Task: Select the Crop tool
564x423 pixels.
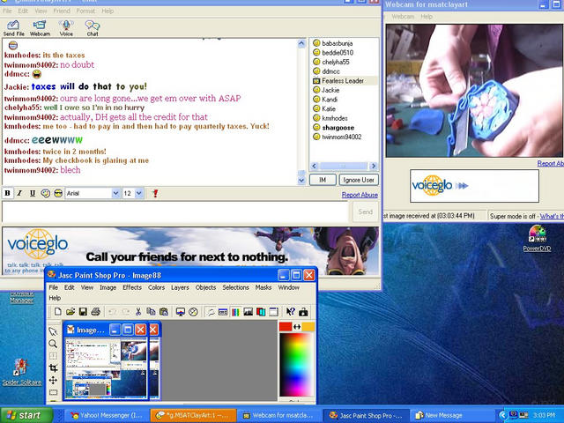Action: (53, 367)
